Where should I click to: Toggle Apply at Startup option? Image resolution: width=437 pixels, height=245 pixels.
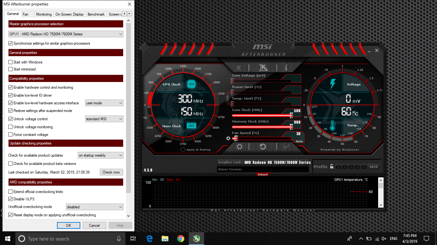(183, 150)
